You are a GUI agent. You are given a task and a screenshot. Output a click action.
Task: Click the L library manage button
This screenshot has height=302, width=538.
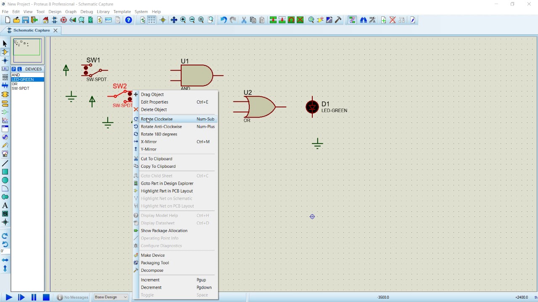pos(19,69)
